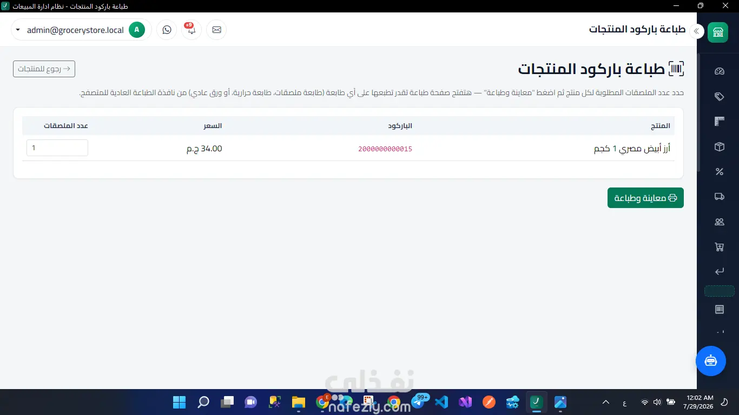Open the dashboard gauge icon in sidebar
This screenshot has width=739, height=415.
(719, 71)
